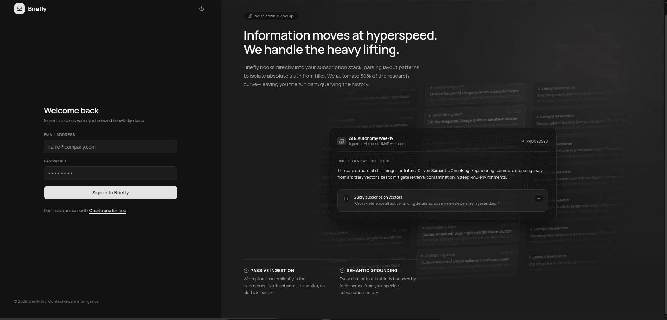Click the 'Welcome back' heading
The height and width of the screenshot is (320, 667).
tap(71, 111)
